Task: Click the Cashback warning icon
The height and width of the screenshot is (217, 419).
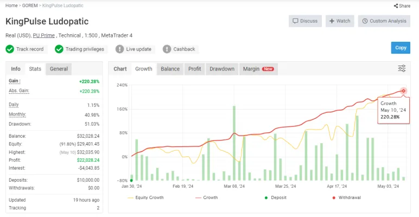Action: pos(167,49)
